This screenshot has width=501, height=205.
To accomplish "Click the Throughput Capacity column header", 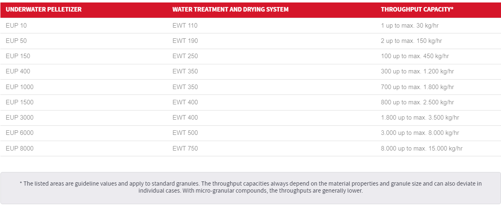I will pos(417,9).
